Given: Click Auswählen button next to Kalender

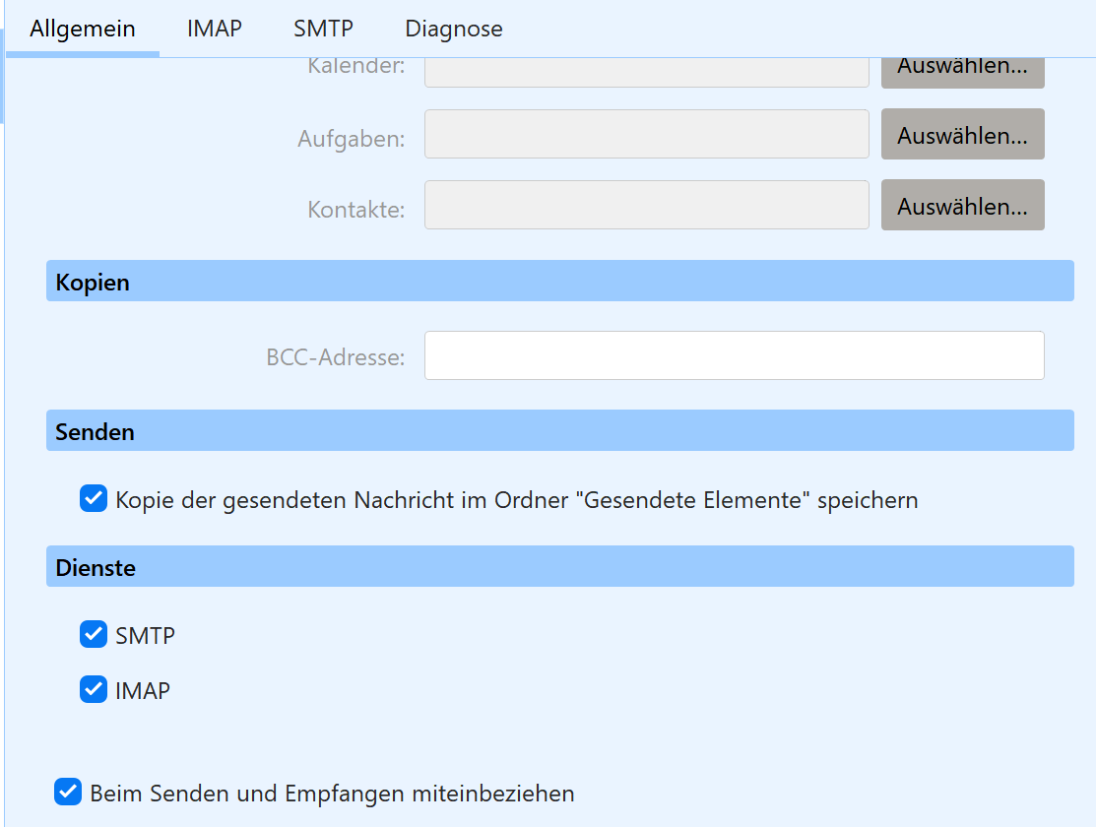Looking at the screenshot, I should tap(962, 71).
